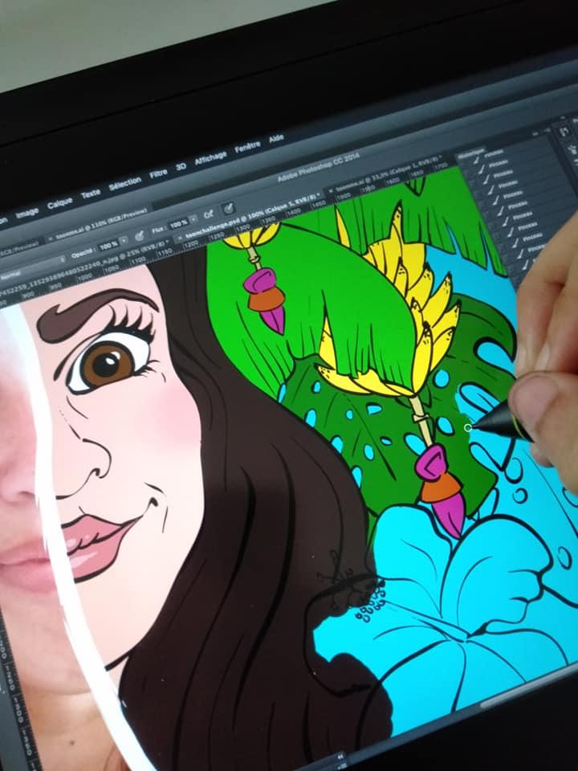Open the Filtre menu

tap(158, 173)
